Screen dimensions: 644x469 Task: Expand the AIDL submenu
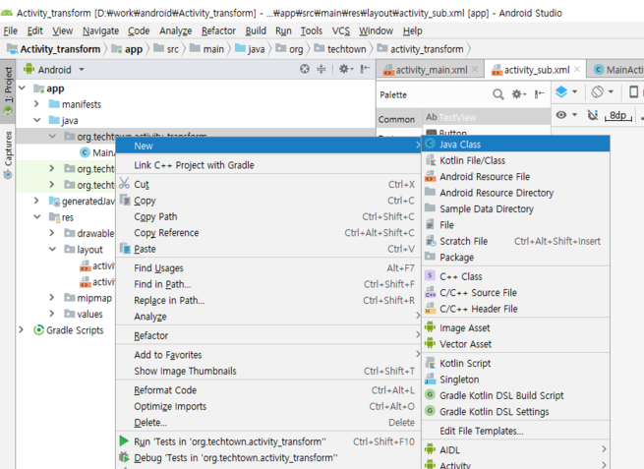click(515, 449)
